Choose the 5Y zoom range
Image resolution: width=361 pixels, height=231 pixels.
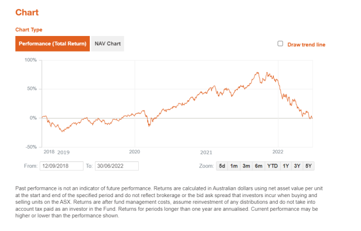(309, 166)
